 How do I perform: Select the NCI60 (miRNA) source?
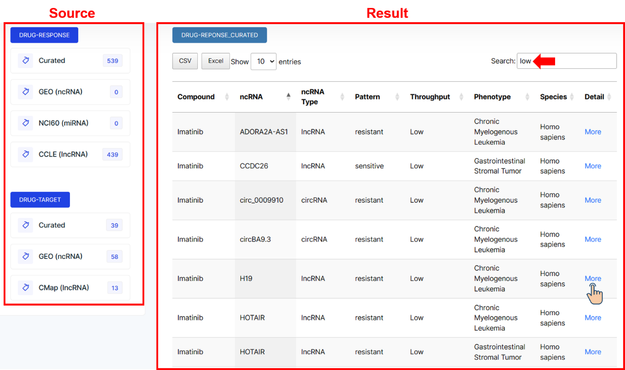click(70, 123)
